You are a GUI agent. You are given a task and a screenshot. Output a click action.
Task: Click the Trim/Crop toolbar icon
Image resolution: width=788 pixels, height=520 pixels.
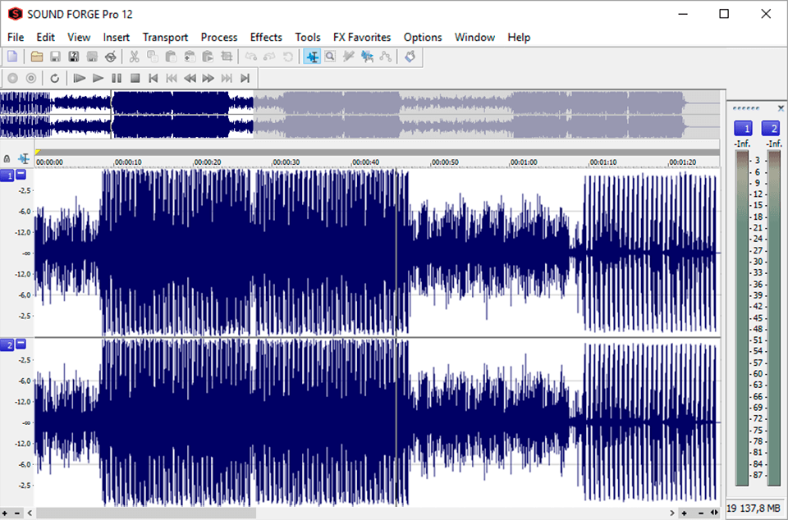[227, 56]
